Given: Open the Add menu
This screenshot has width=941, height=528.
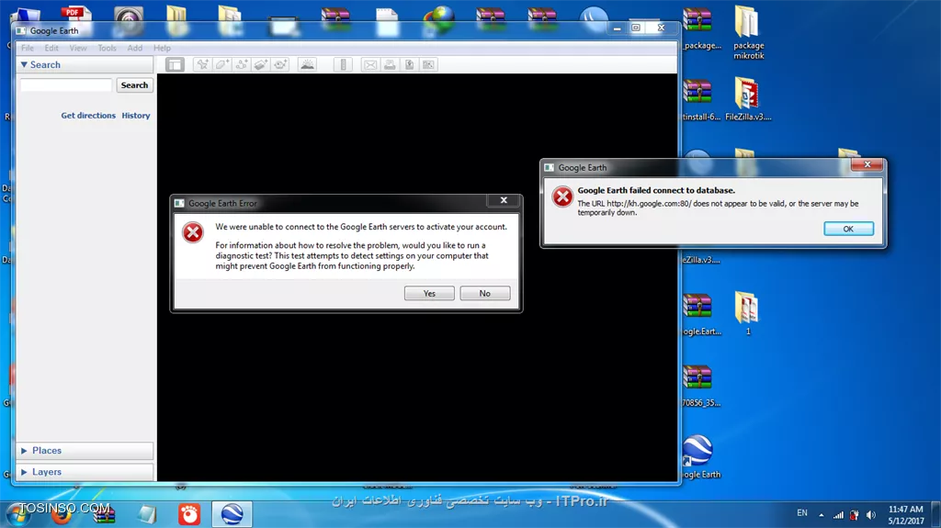Looking at the screenshot, I should pos(135,48).
